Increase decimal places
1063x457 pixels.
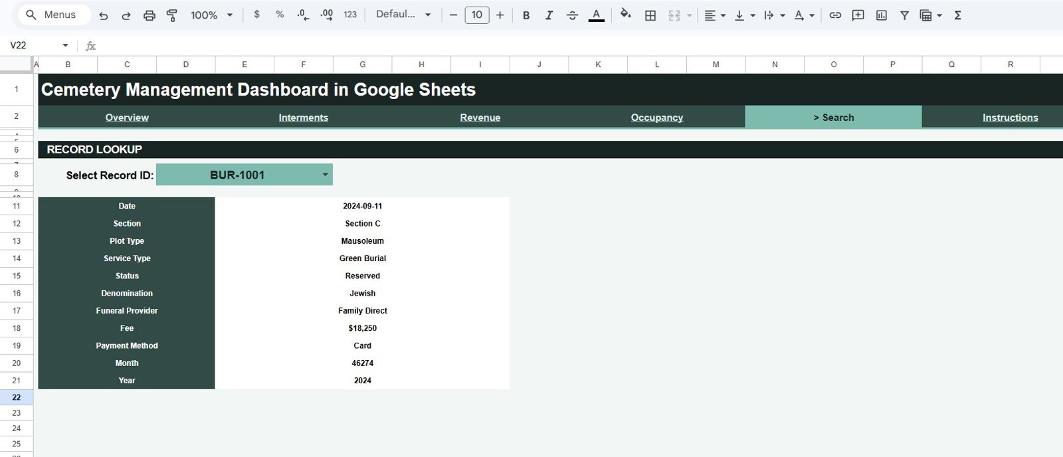(326, 15)
